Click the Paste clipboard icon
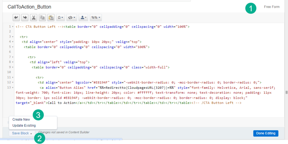This screenshot has width=288, height=144. coord(51,17)
